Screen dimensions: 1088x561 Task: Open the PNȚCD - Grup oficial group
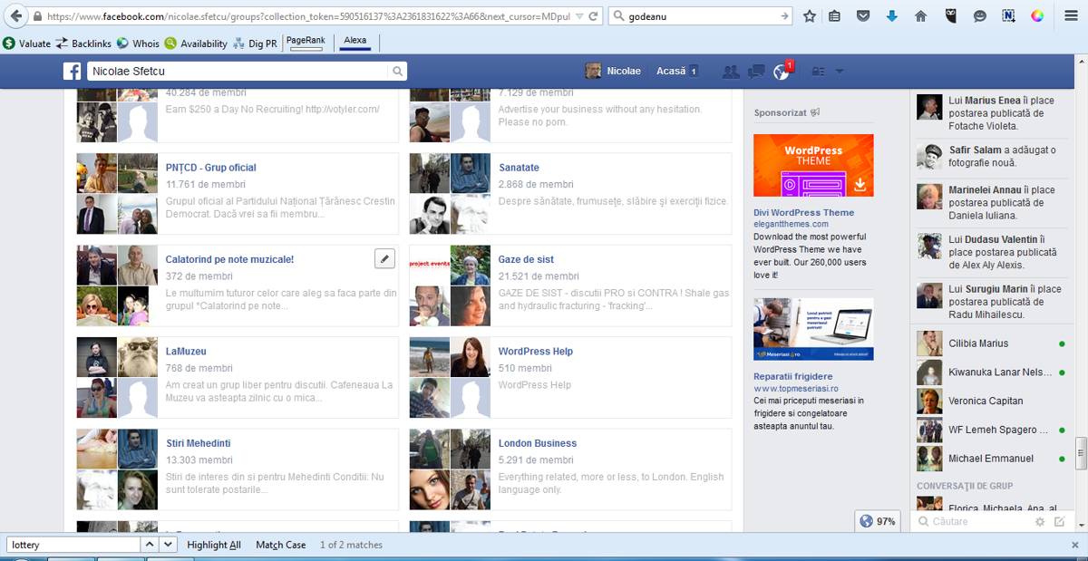(x=210, y=168)
